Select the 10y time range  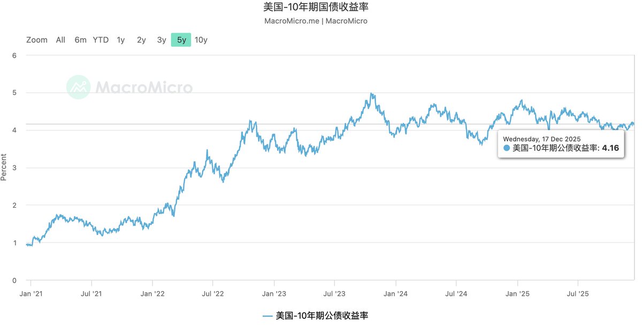[201, 40]
